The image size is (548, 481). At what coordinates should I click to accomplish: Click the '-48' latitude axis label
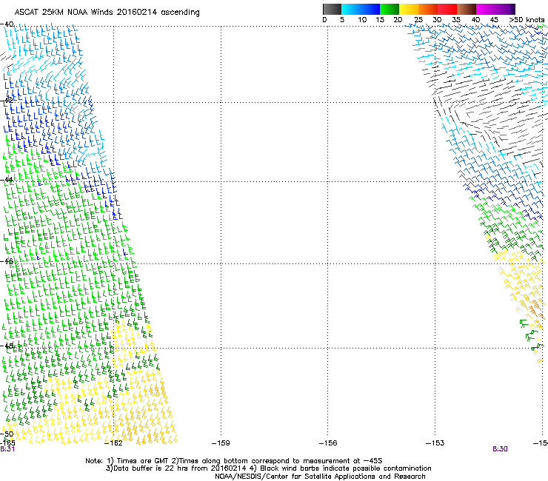[7, 346]
